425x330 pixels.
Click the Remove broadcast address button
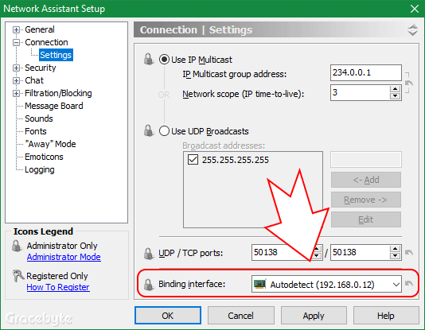366,200
